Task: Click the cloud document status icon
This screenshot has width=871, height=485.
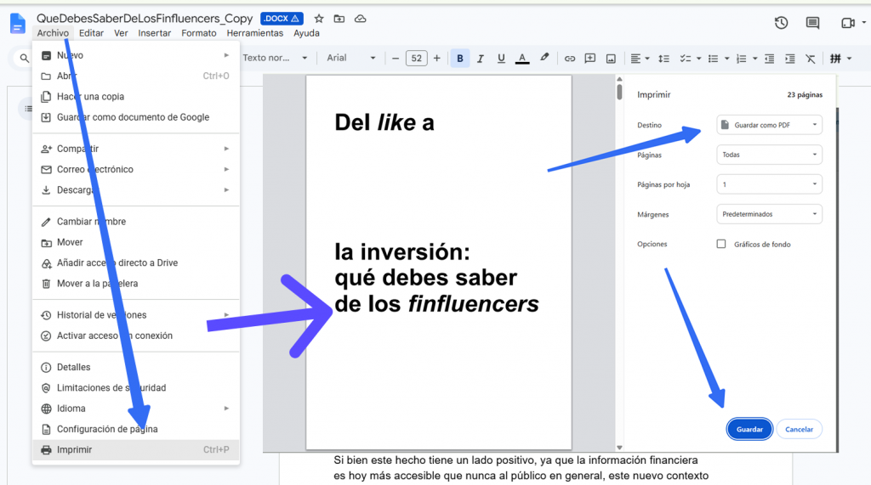Action: point(360,19)
